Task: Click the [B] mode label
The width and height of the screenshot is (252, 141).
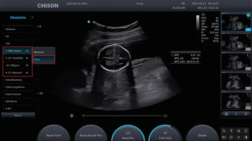Action: pos(203,14)
